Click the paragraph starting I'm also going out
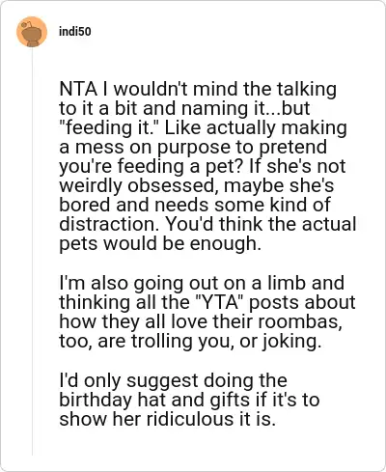The width and height of the screenshot is (386, 472). click(207, 312)
